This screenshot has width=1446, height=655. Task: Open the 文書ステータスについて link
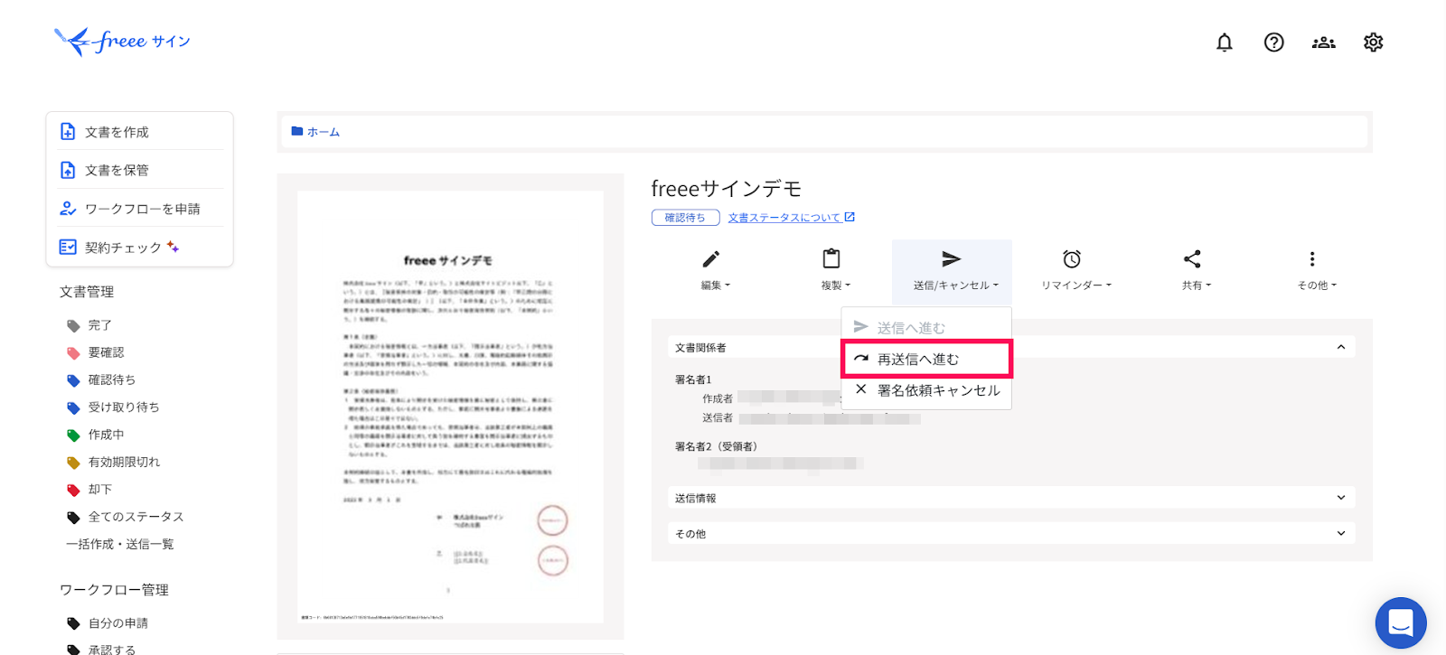[784, 218]
